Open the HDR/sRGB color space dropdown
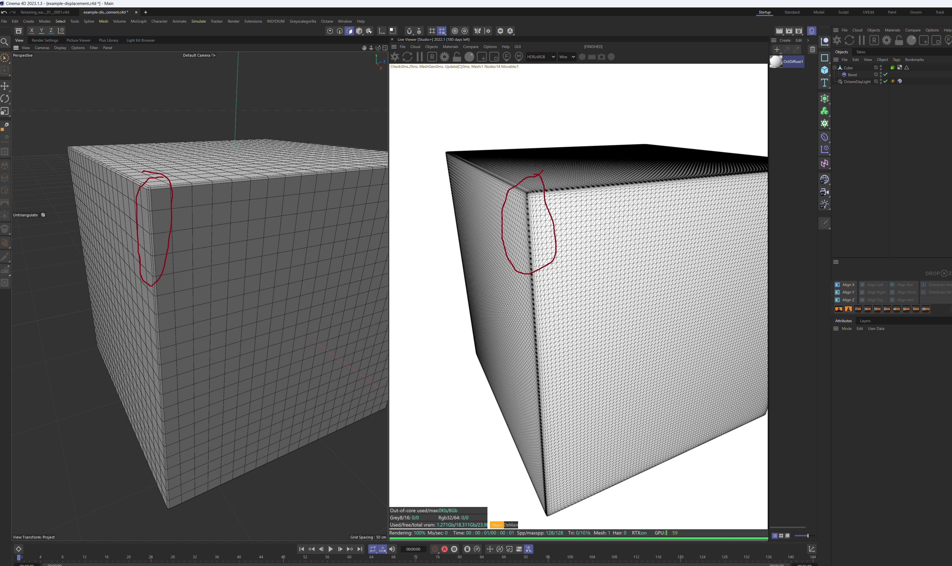The height and width of the screenshot is (566, 952). 540,57
